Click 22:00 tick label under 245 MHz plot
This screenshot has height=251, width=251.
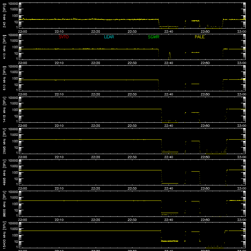[23, 32]
